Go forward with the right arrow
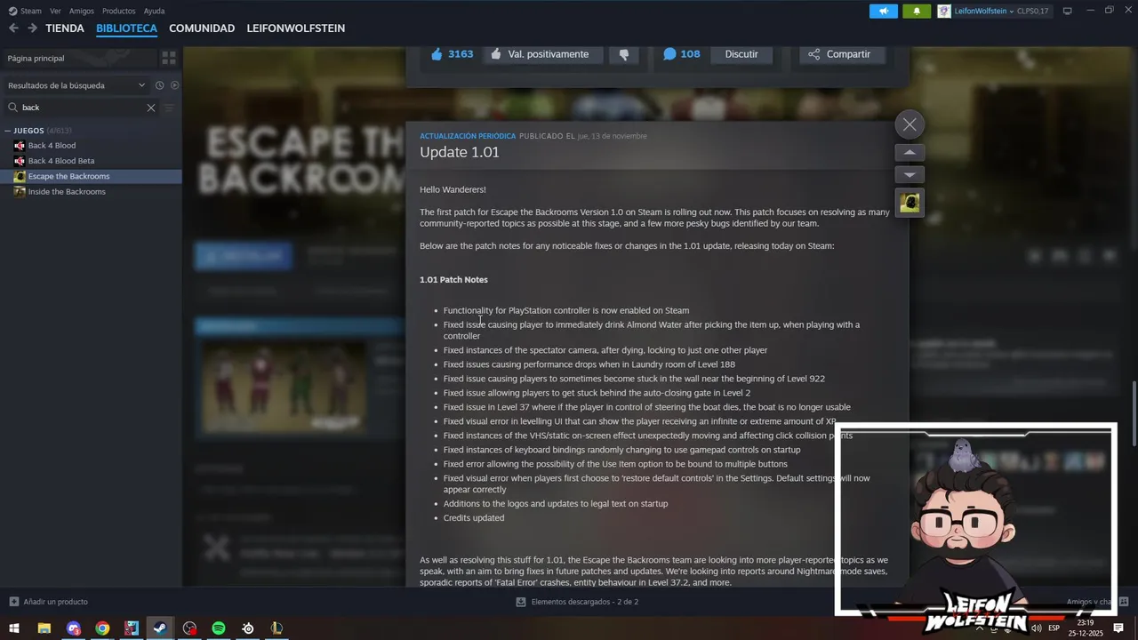 32,28
